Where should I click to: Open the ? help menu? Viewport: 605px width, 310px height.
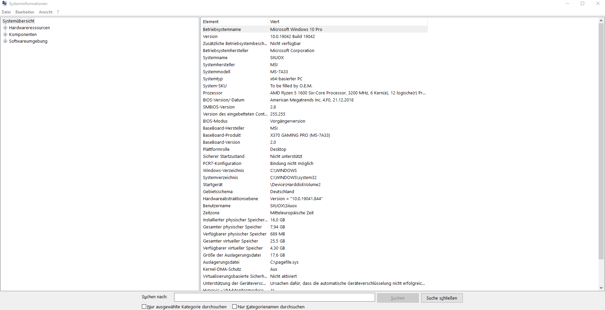point(58,12)
